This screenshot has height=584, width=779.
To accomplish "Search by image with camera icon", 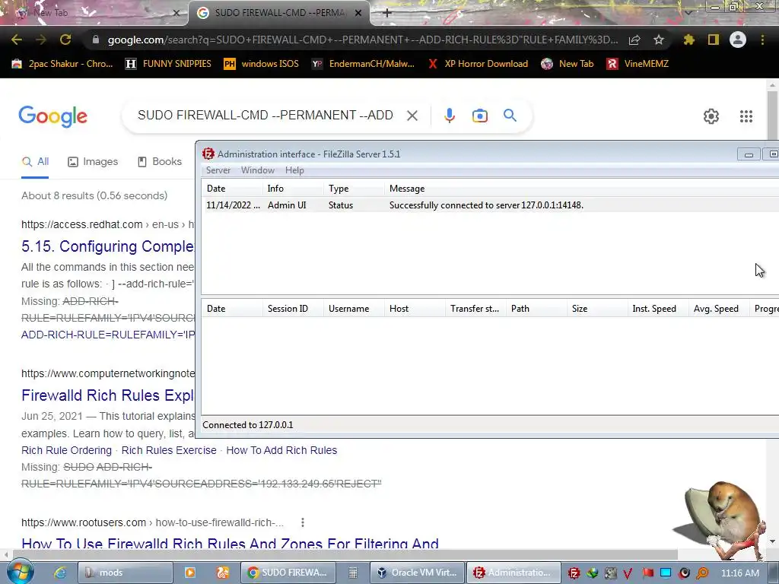I will click(479, 116).
